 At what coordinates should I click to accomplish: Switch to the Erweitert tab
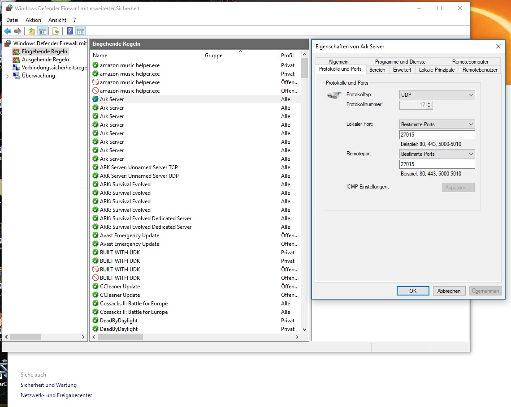click(402, 70)
